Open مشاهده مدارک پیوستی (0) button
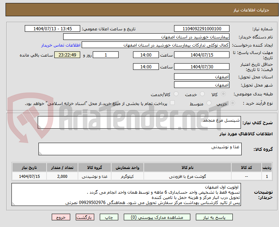Screen dimensions: 279x227 [157, 217]
